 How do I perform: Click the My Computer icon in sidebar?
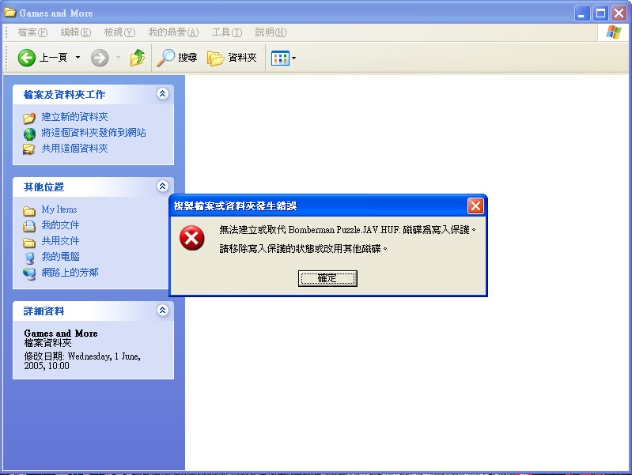(x=29, y=258)
